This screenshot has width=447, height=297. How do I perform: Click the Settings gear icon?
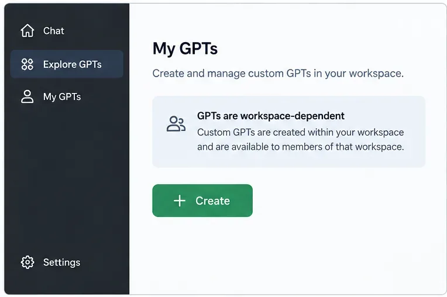coord(27,263)
